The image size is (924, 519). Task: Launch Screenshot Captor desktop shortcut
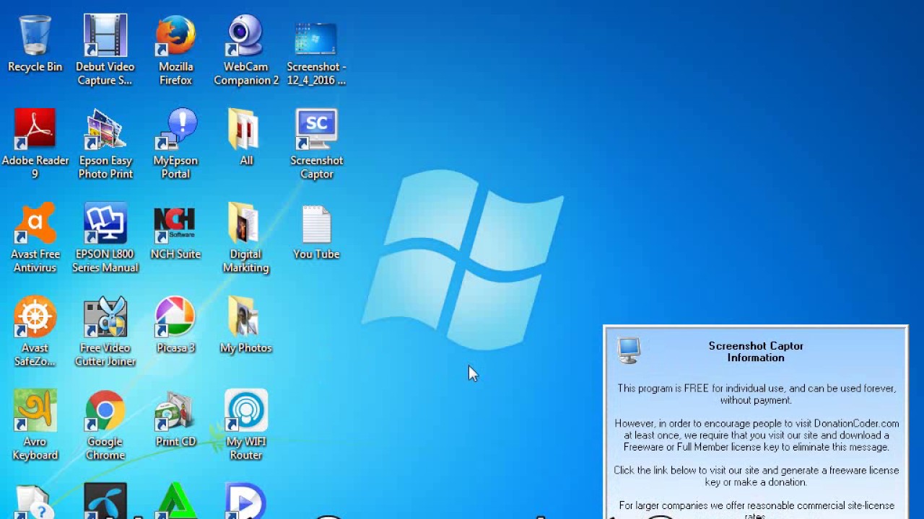(316, 144)
